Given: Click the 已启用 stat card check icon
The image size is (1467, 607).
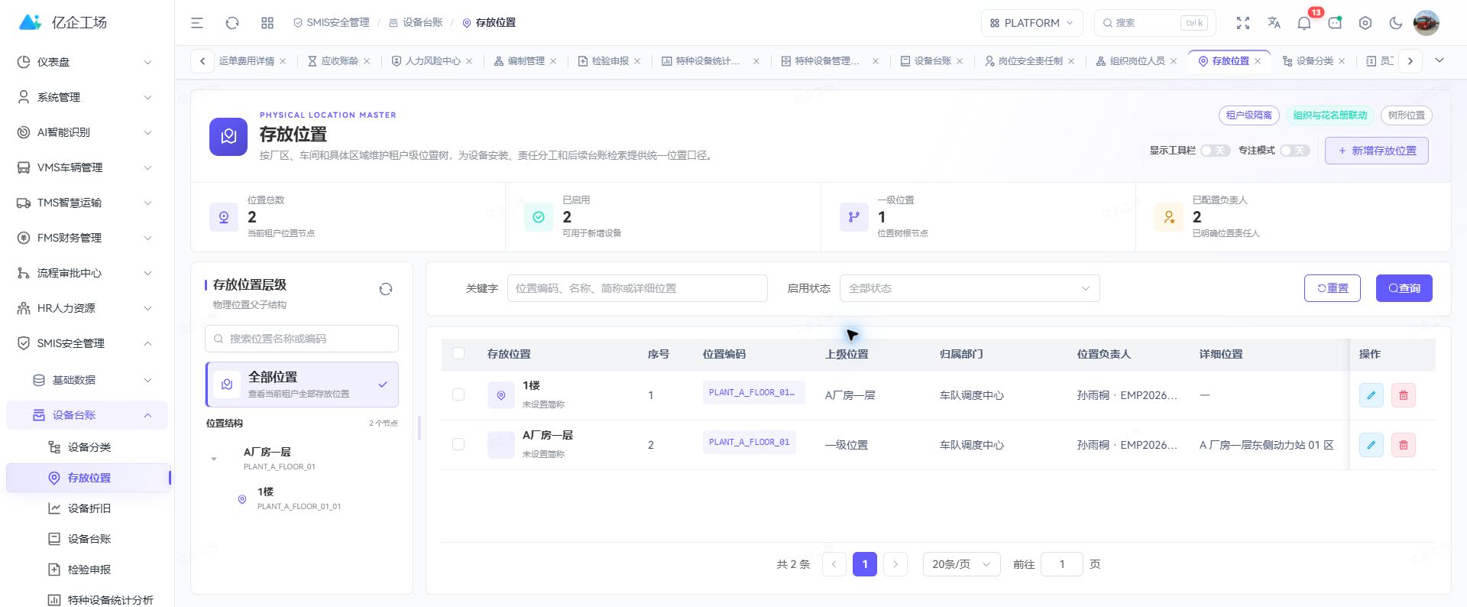Looking at the screenshot, I should (x=539, y=217).
